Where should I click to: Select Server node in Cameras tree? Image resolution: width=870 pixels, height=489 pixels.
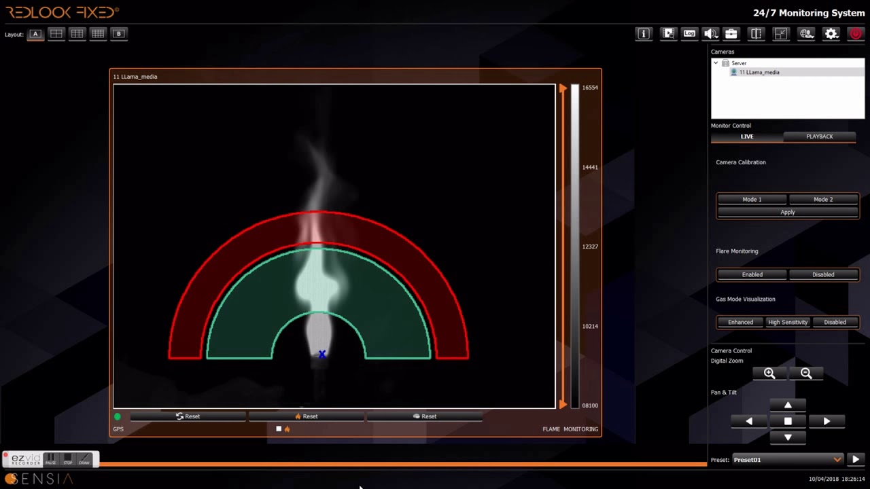[739, 63]
